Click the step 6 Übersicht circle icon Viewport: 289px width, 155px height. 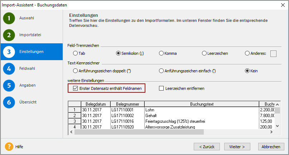(x=9, y=102)
